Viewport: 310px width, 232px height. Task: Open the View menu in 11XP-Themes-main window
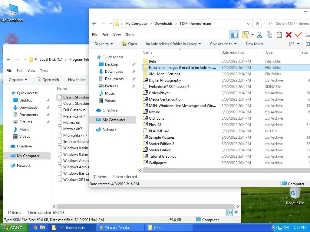(x=117, y=35)
